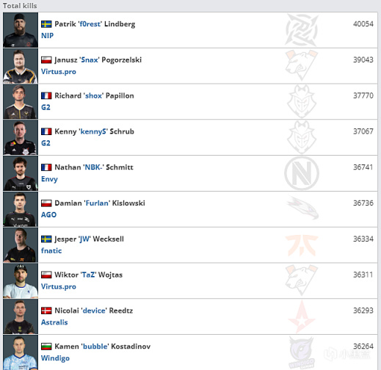Screen dimensions: 381x370
Task: Click the NIP team logo watermark
Action: click(x=302, y=30)
